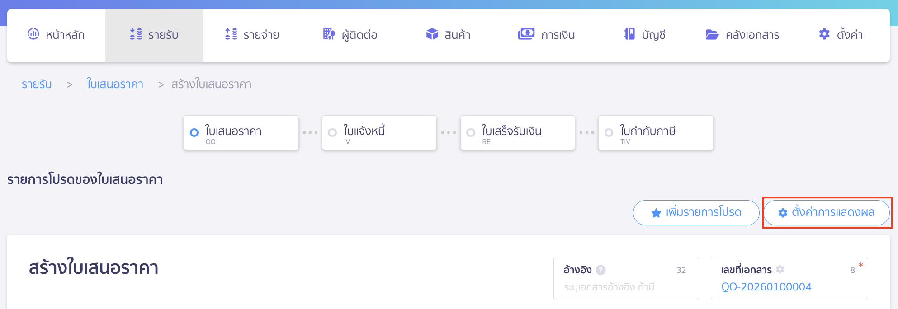Click the gear icon in ตั้งค่าการแสดงผล button

784,212
